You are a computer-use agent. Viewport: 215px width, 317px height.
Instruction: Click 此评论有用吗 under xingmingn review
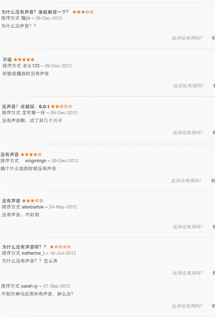(x=186, y=181)
